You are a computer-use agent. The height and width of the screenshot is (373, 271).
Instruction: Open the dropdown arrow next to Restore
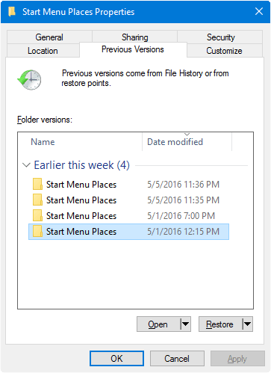tap(247, 324)
